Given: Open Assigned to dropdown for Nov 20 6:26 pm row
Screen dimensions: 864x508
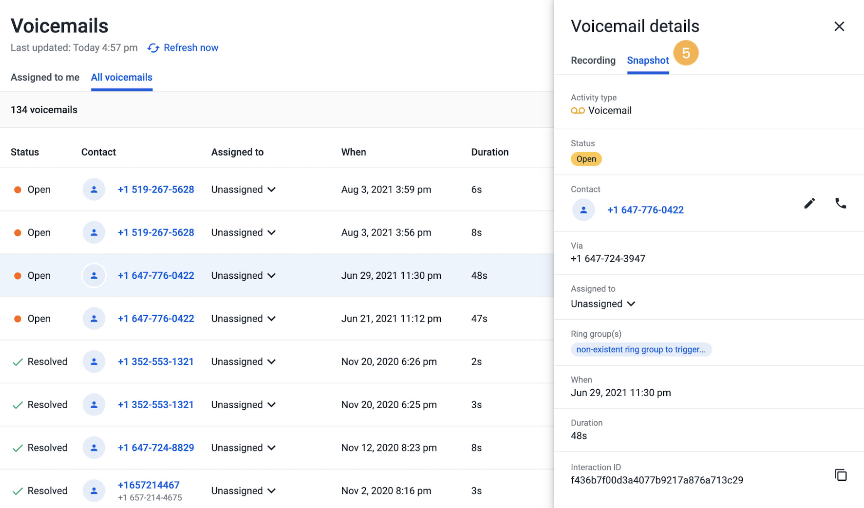Looking at the screenshot, I should point(244,362).
